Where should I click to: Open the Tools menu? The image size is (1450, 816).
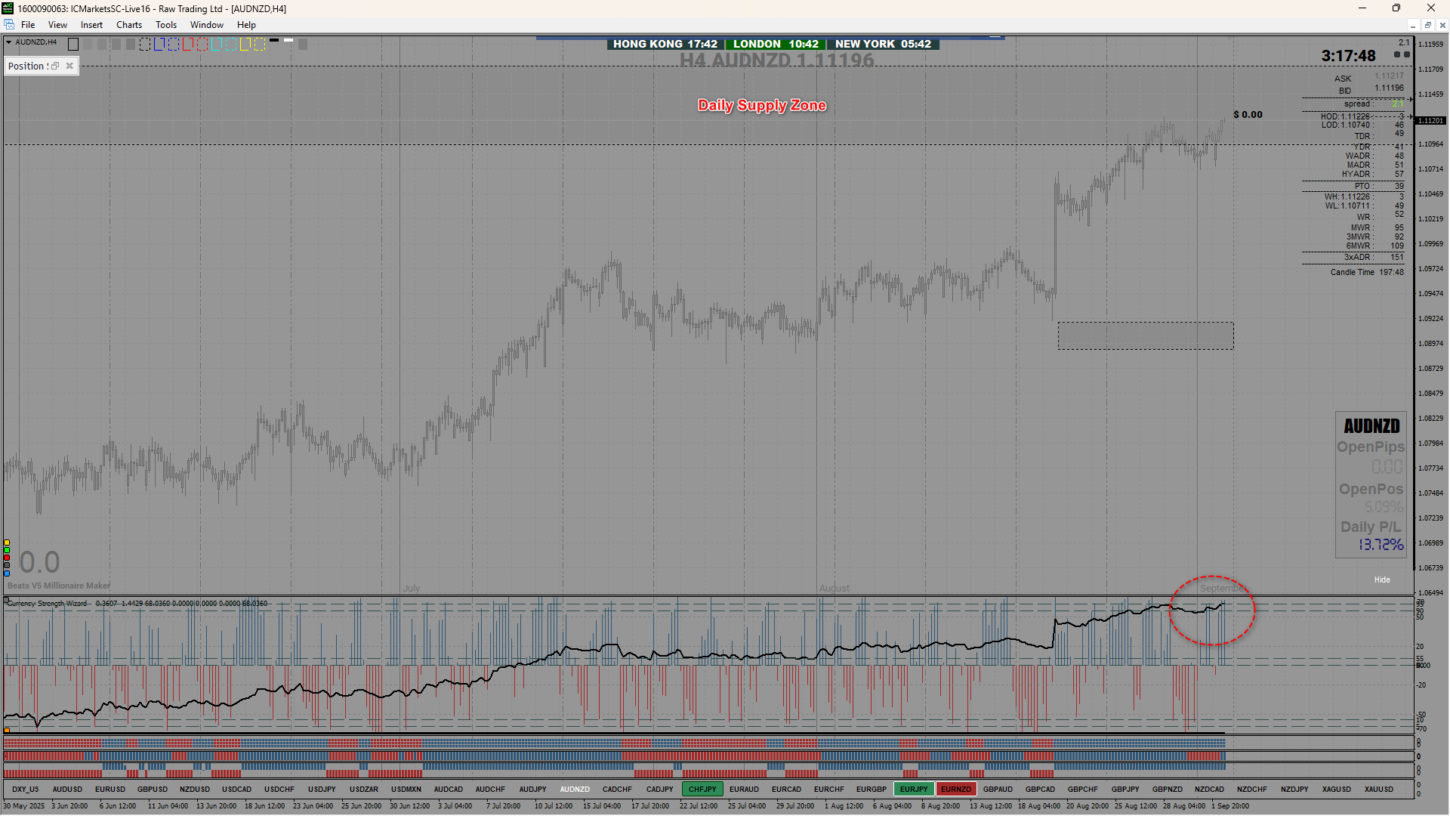click(165, 25)
